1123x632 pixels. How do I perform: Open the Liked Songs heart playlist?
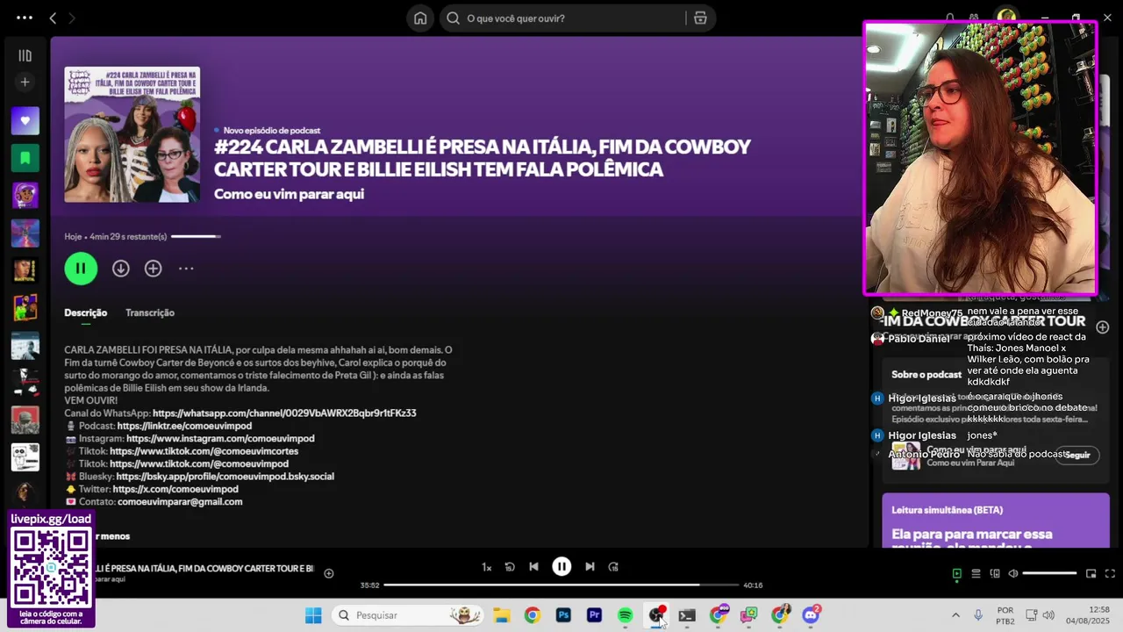pyautogui.click(x=25, y=120)
